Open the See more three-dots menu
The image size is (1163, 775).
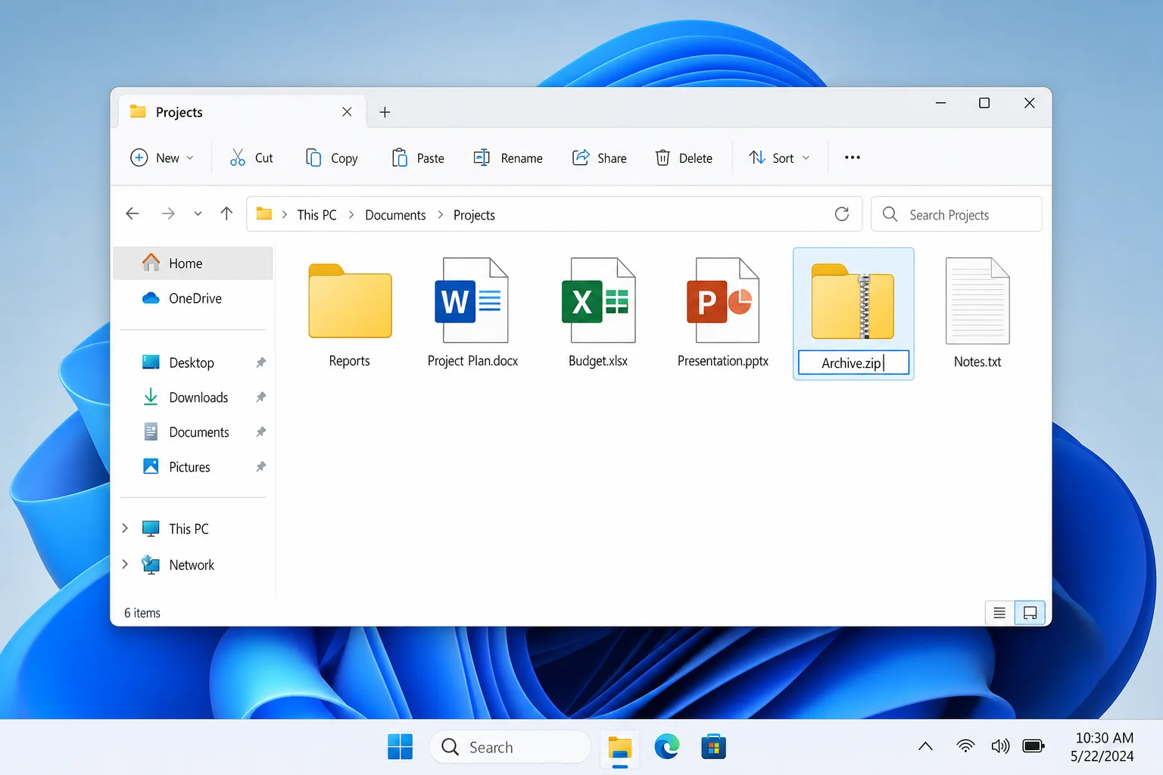(853, 157)
